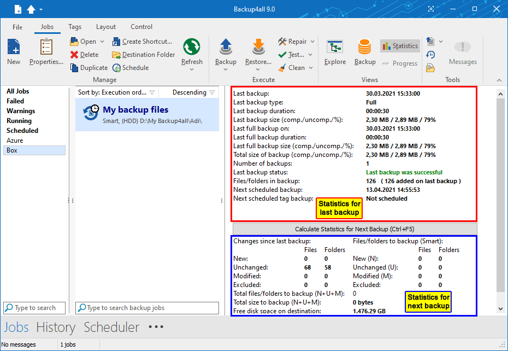Click the backup jobs search field
The width and height of the screenshot is (508, 351).
coord(147,308)
